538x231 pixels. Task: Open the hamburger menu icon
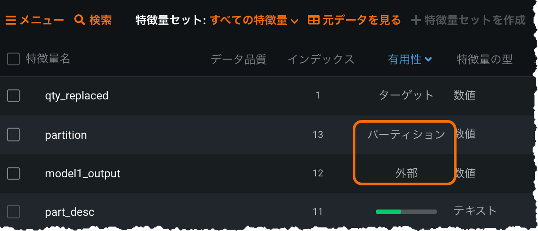(x=10, y=20)
